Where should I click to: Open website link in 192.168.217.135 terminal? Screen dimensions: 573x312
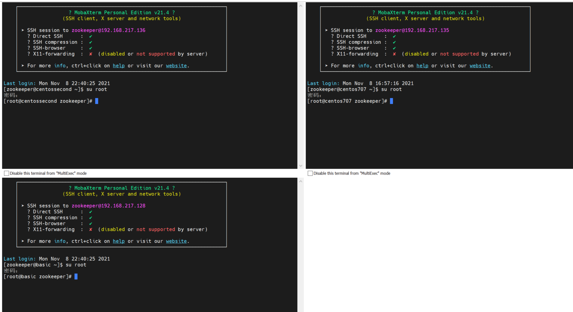tap(480, 66)
